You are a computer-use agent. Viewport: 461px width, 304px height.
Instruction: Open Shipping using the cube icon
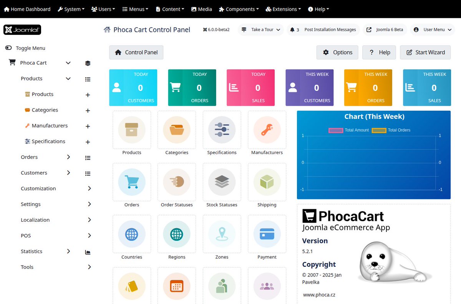[x=267, y=182]
